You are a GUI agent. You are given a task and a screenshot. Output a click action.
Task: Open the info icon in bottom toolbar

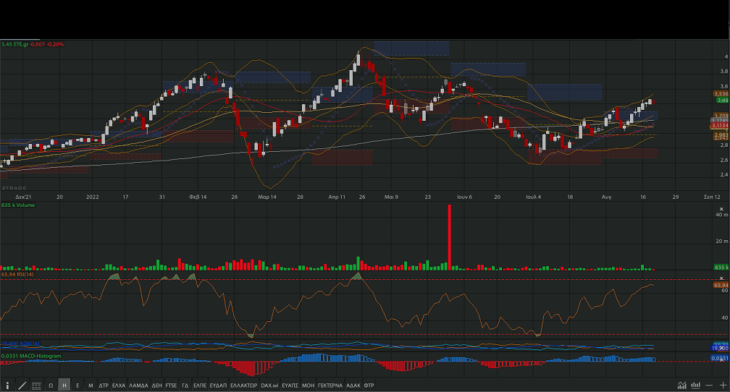coord(8,385)
